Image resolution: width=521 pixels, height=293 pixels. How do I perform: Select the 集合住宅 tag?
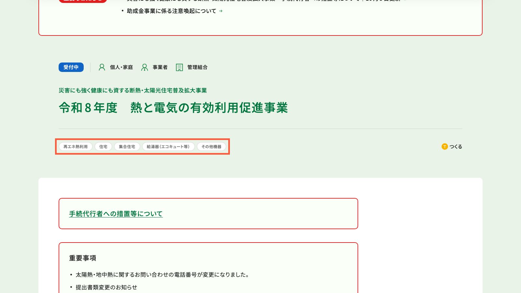click(127, 146)
